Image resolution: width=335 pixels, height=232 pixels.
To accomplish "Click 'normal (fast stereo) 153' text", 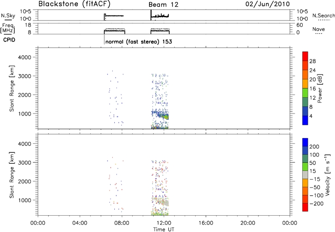I will tap(139, 41).
